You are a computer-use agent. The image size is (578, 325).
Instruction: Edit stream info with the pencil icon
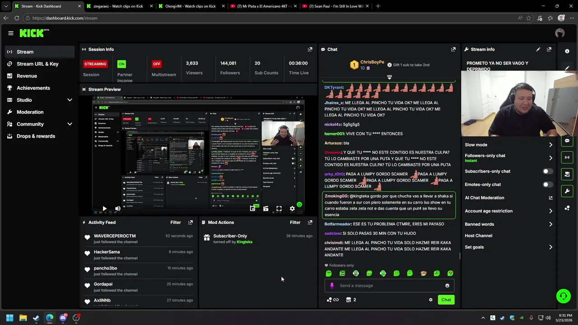click(x=538, y=49)
